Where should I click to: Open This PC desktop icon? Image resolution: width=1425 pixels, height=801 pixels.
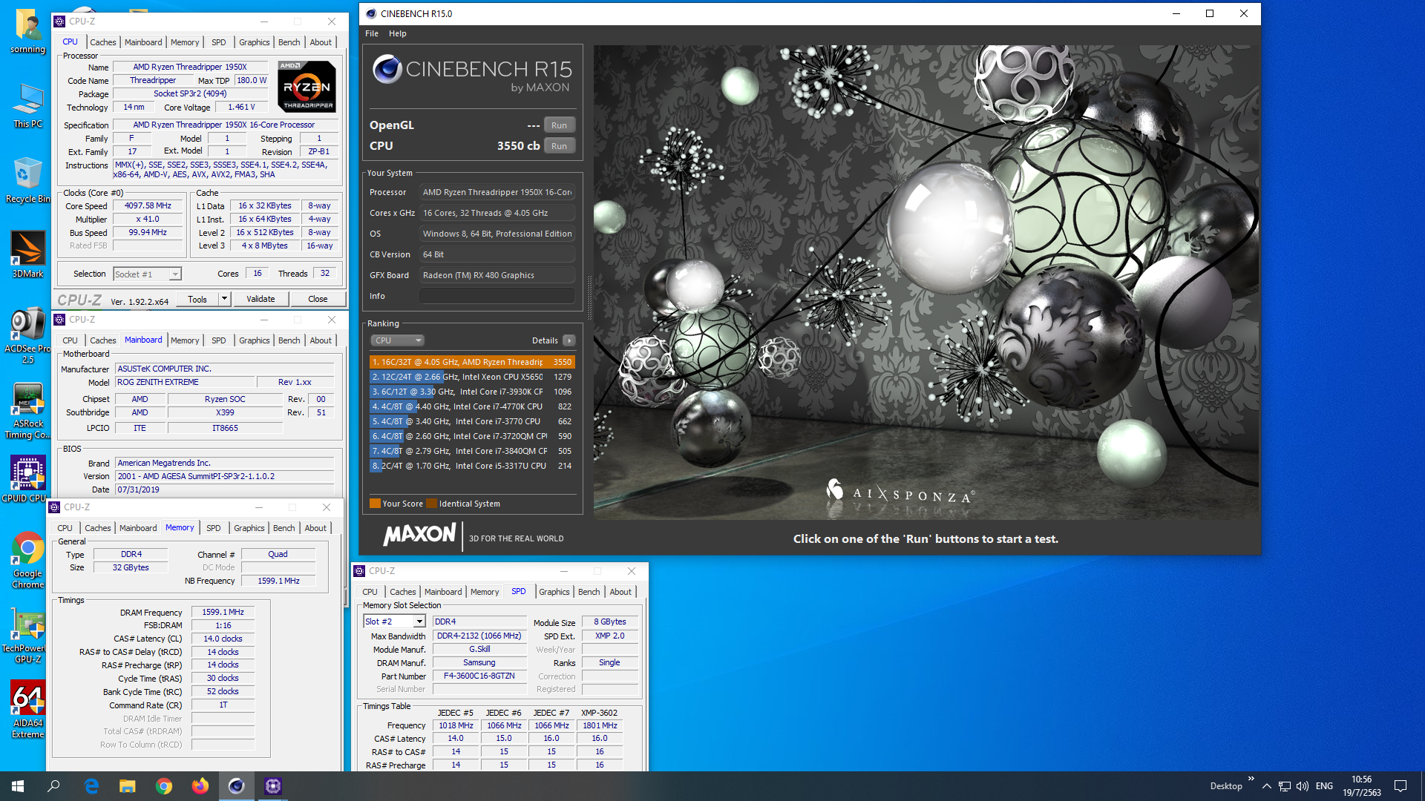(28, 106)
